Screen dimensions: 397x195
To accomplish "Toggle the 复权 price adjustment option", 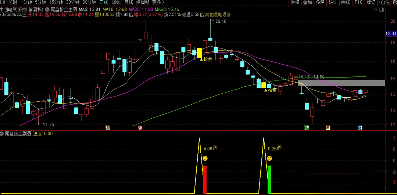I will pos(295,3).
